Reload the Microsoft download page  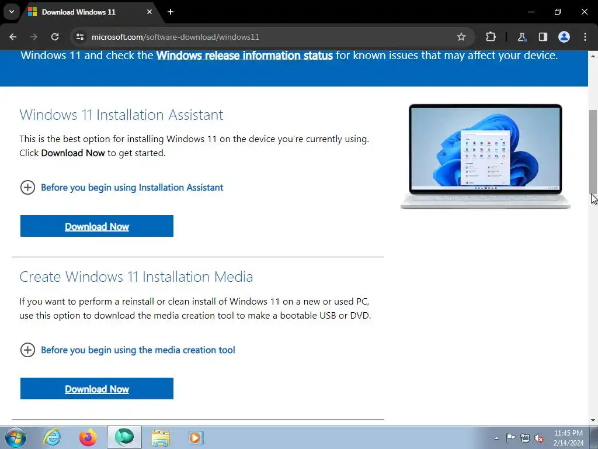55,37
